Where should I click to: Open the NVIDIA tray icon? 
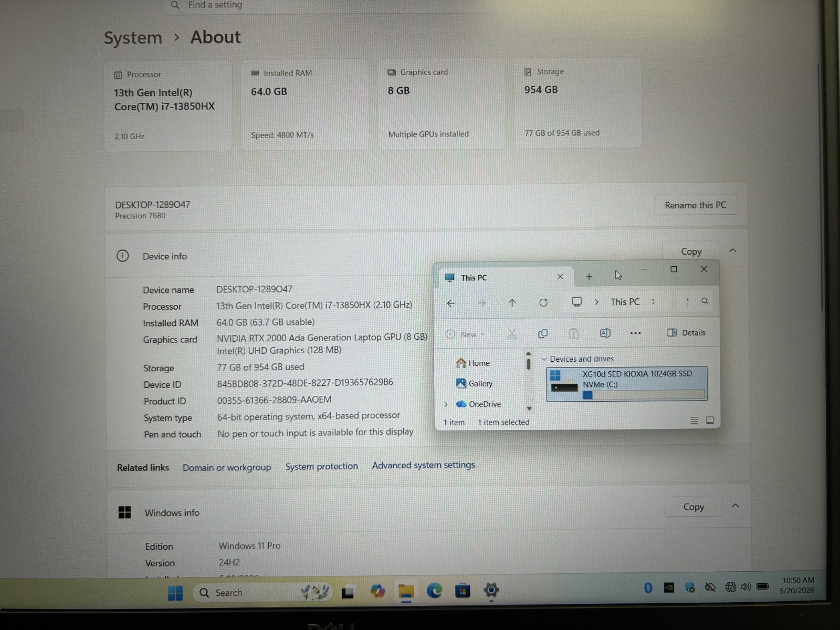(x=669, y=587)
